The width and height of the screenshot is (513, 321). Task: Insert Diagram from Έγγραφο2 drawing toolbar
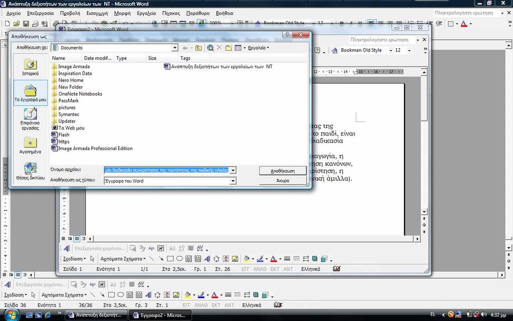(x=216, y=259)
